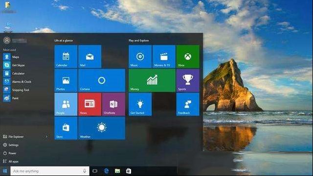Viewport: 313px width, 176px height.
Task: Open the Weather tile
Action: tap(102, 128)
